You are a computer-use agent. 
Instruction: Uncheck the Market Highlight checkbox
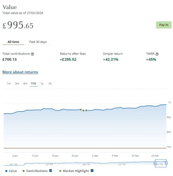(x=92, y=171)
